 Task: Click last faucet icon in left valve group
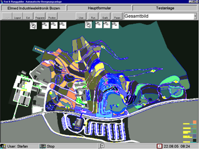[63, 25]
